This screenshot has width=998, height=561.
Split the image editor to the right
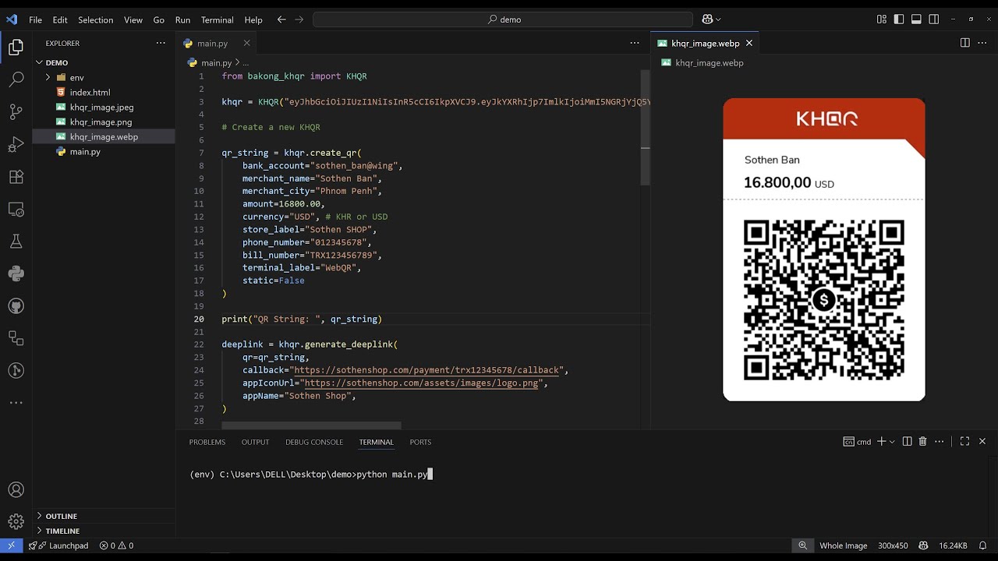pyautogui.click(x=964, y=43)
